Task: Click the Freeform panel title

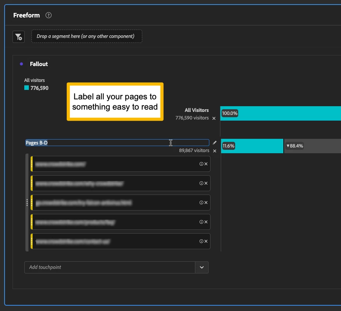Action: [x=27, y=15]
